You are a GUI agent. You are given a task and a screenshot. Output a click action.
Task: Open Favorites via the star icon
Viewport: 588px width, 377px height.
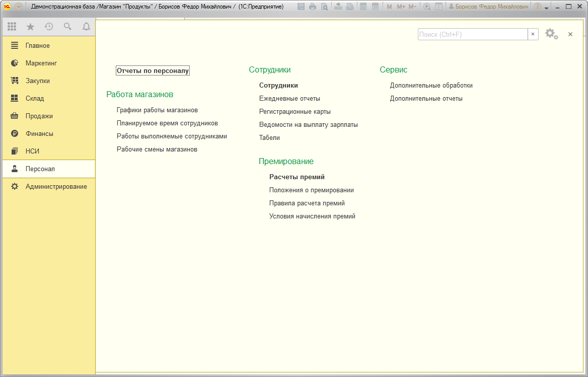coord(30,26)
